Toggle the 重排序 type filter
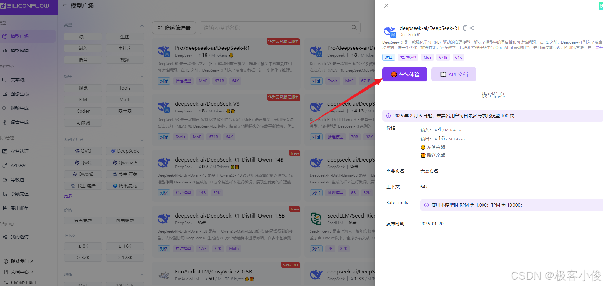 click(x=125, y=48)
